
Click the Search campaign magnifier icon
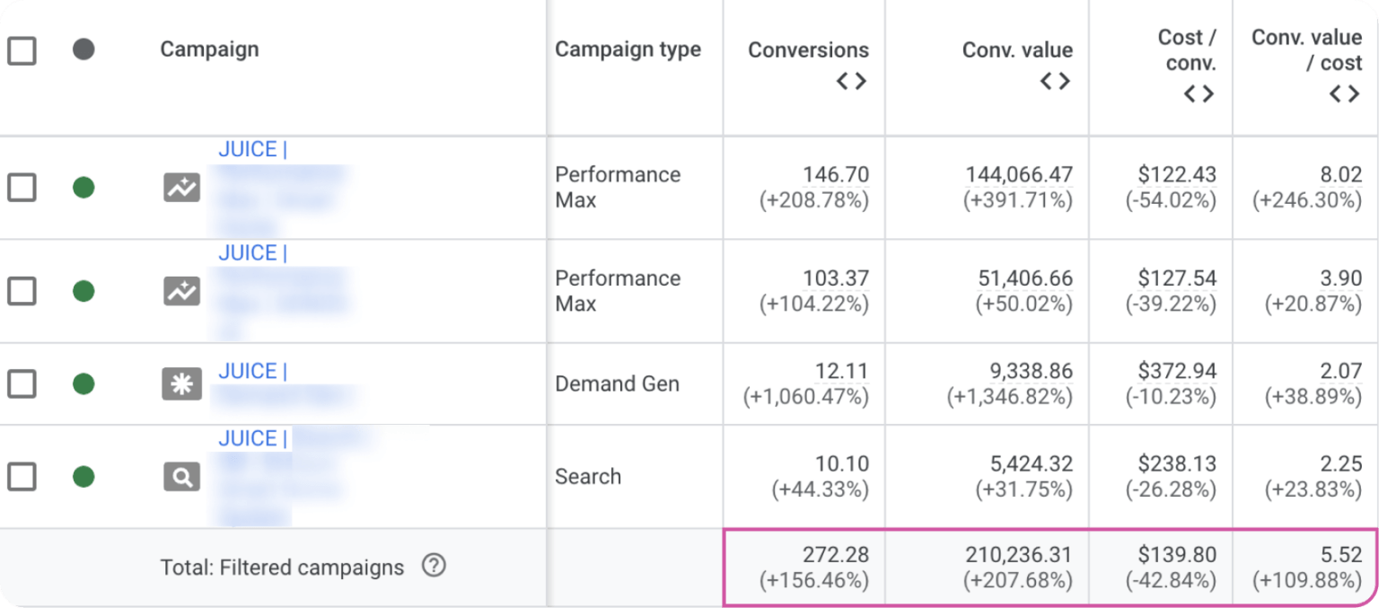[181, 477]
